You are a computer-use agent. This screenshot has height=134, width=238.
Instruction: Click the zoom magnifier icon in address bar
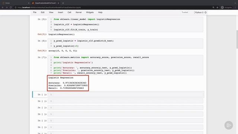pos(213,7)
